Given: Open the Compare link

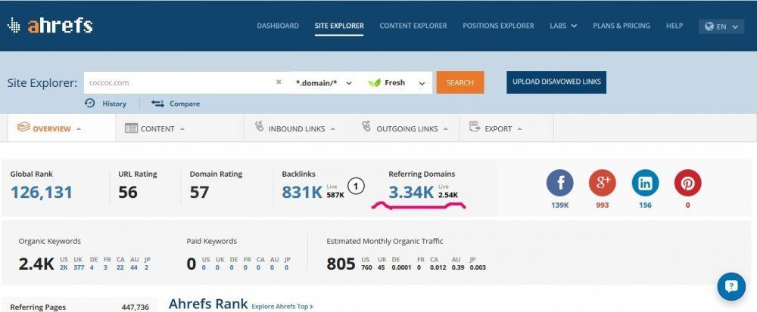Looking at the screenshot, I should (185, 103).
